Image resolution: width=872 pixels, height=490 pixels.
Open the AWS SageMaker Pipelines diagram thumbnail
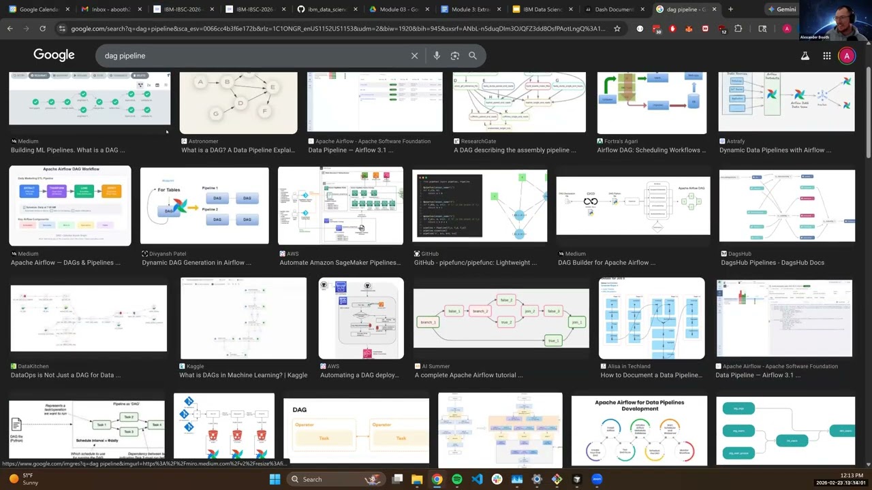tap(341, 206)
